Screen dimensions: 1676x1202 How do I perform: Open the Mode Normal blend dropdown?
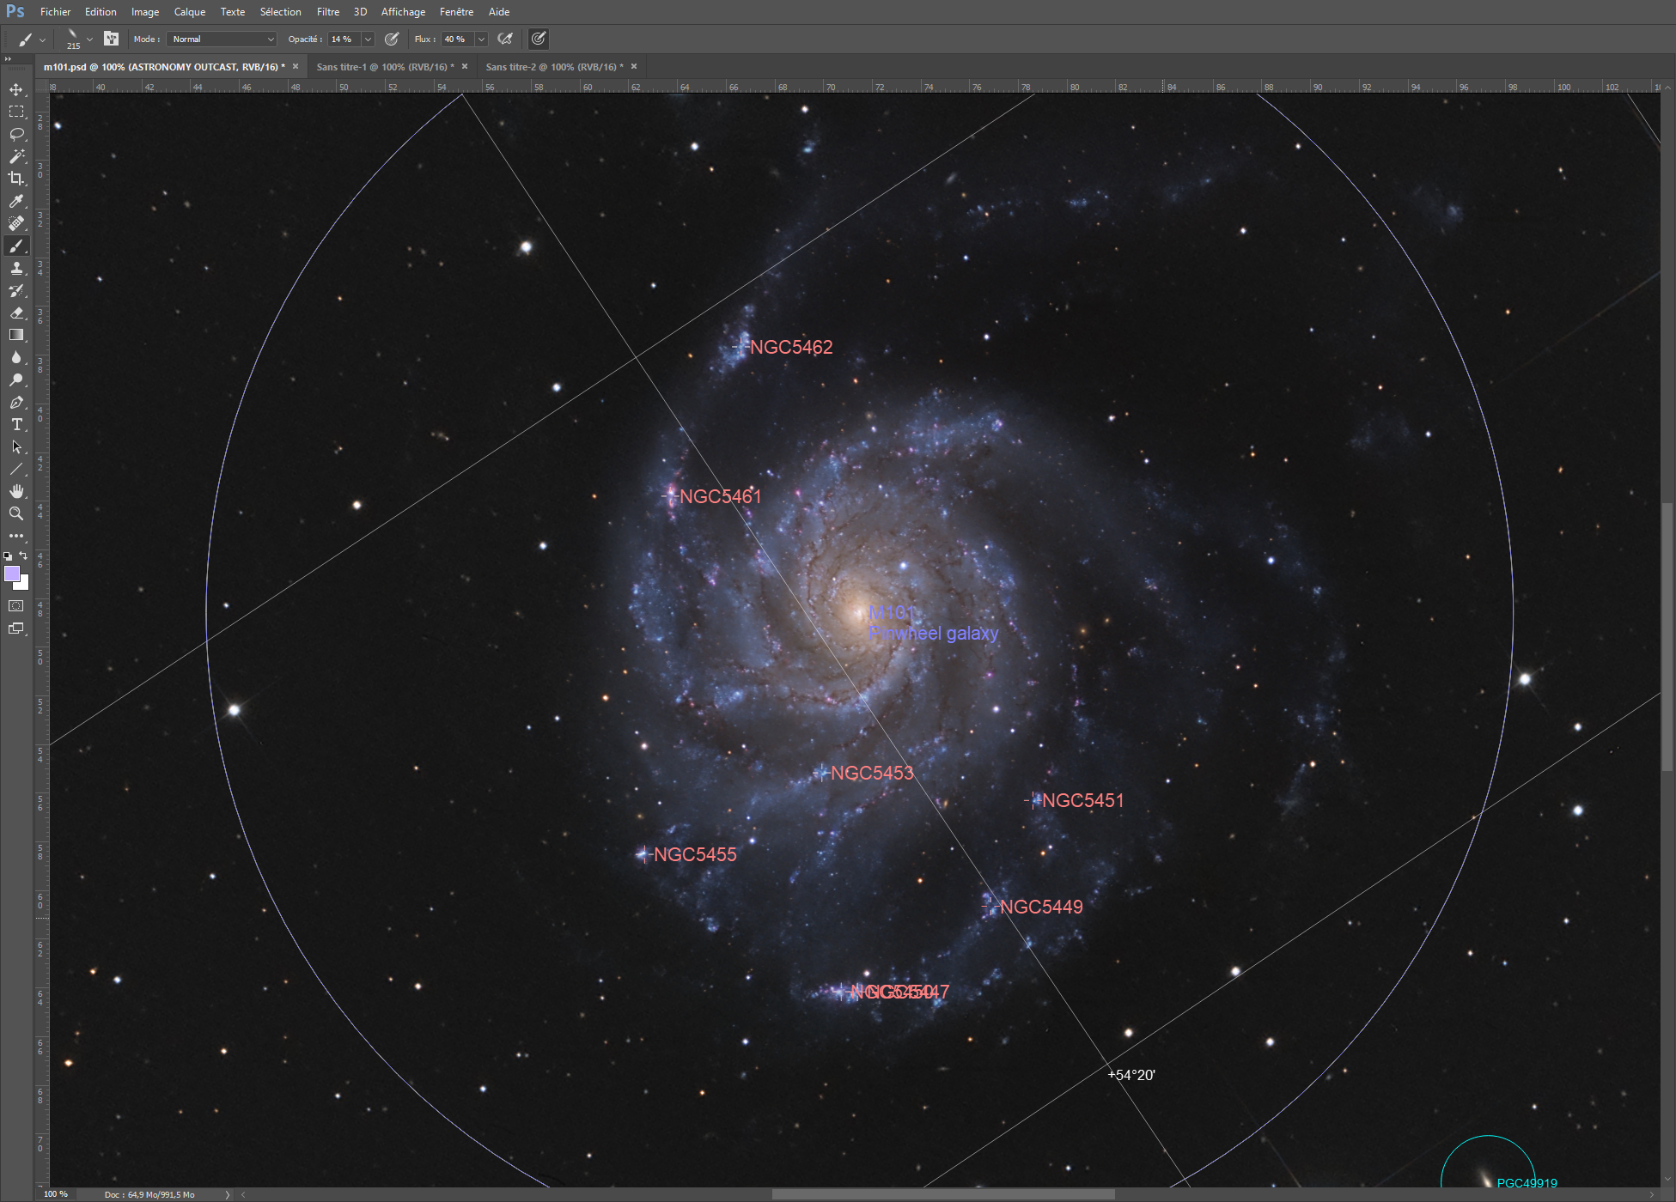pyautogui.click(x=222, y=39)
